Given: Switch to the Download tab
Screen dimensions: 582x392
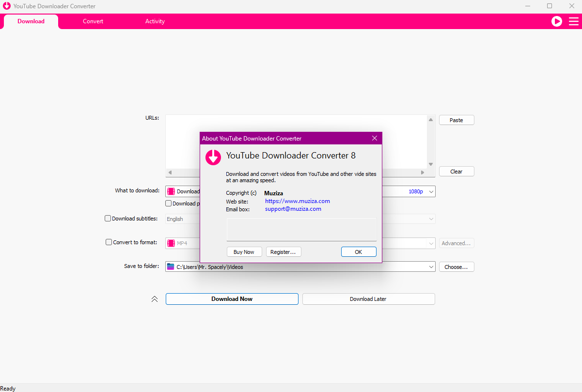Looking at the screenshot, I should tap(31, 21).
